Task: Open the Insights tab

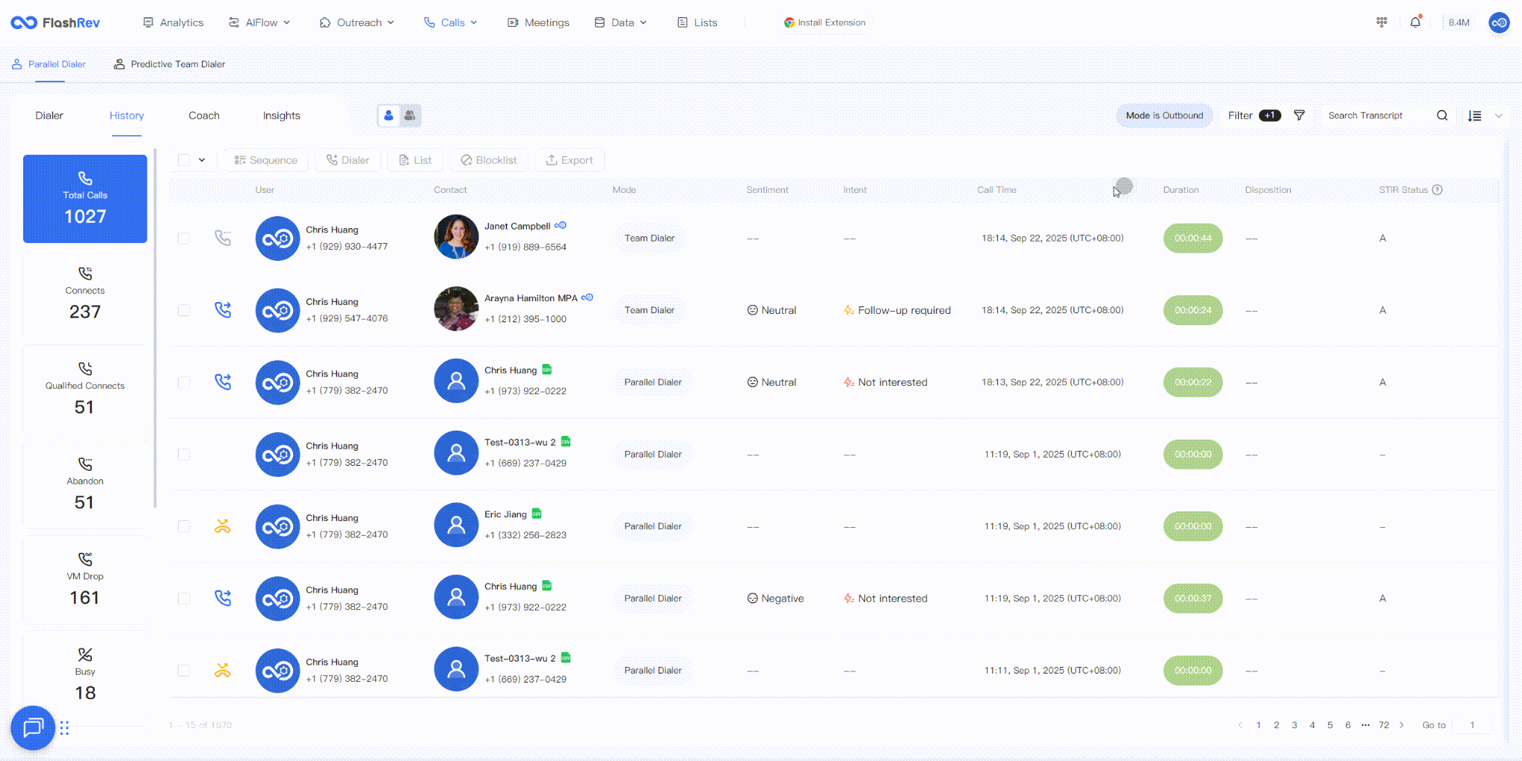Action: (281, 115)
